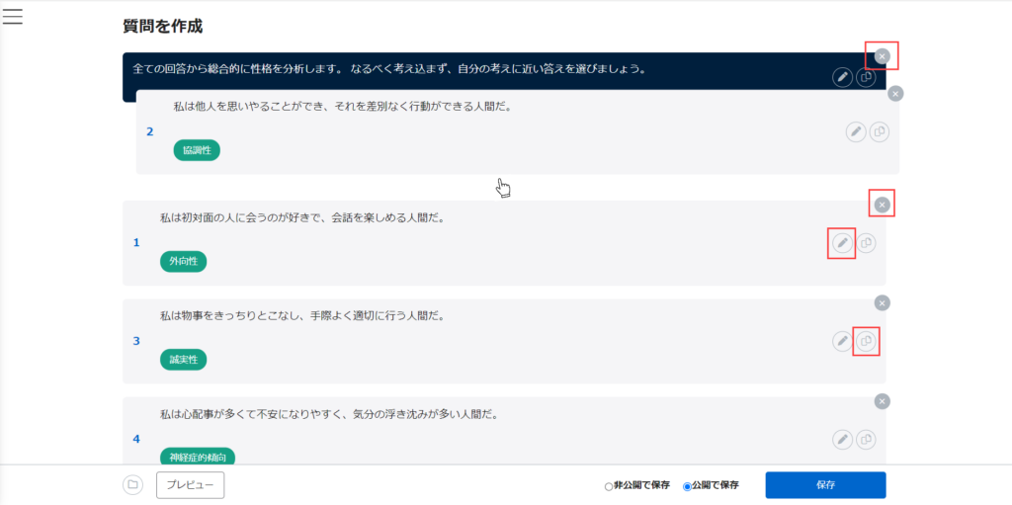Click text 私は物事をきっちりとこなし
1012x505 pixels.
pyautogui.click(x=232, y=316)
